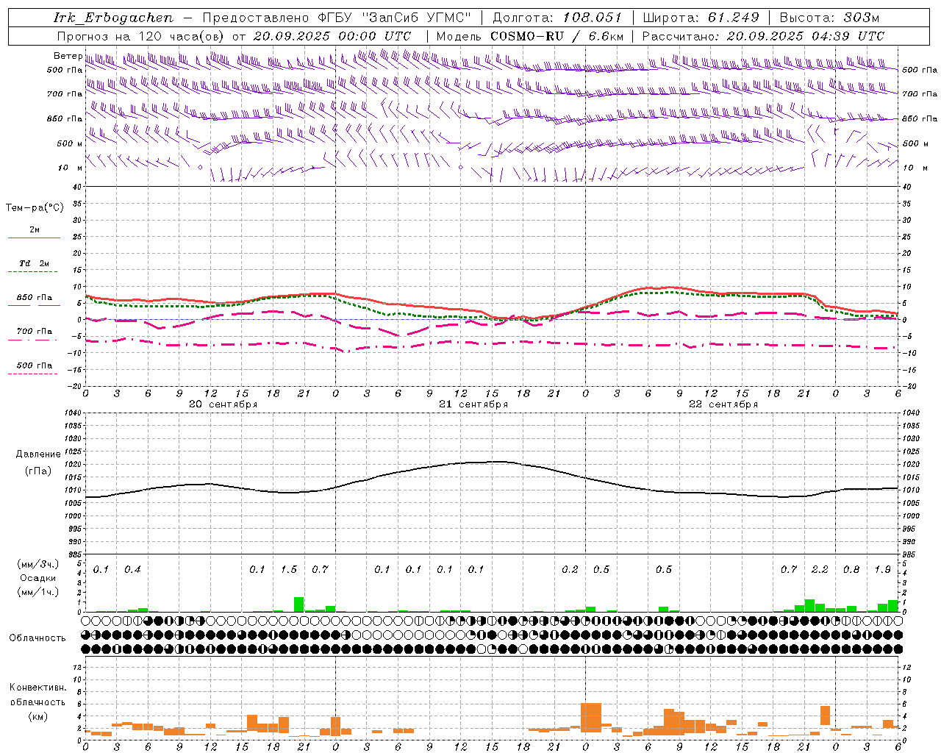Click the 'Ветер' wind panel label

click(68, 56)
